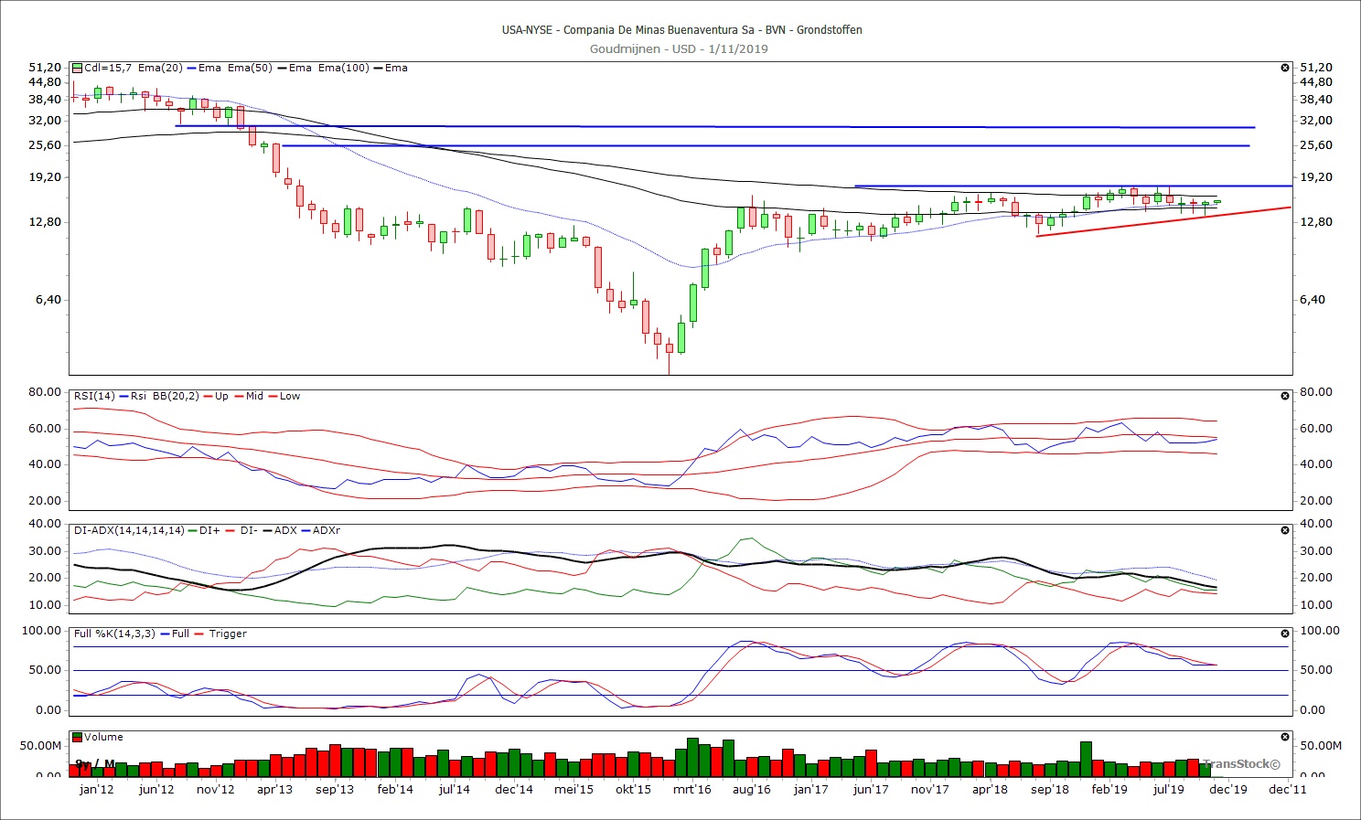
Task: Click the Volume legend color icon
Action: tap(78, 737)
